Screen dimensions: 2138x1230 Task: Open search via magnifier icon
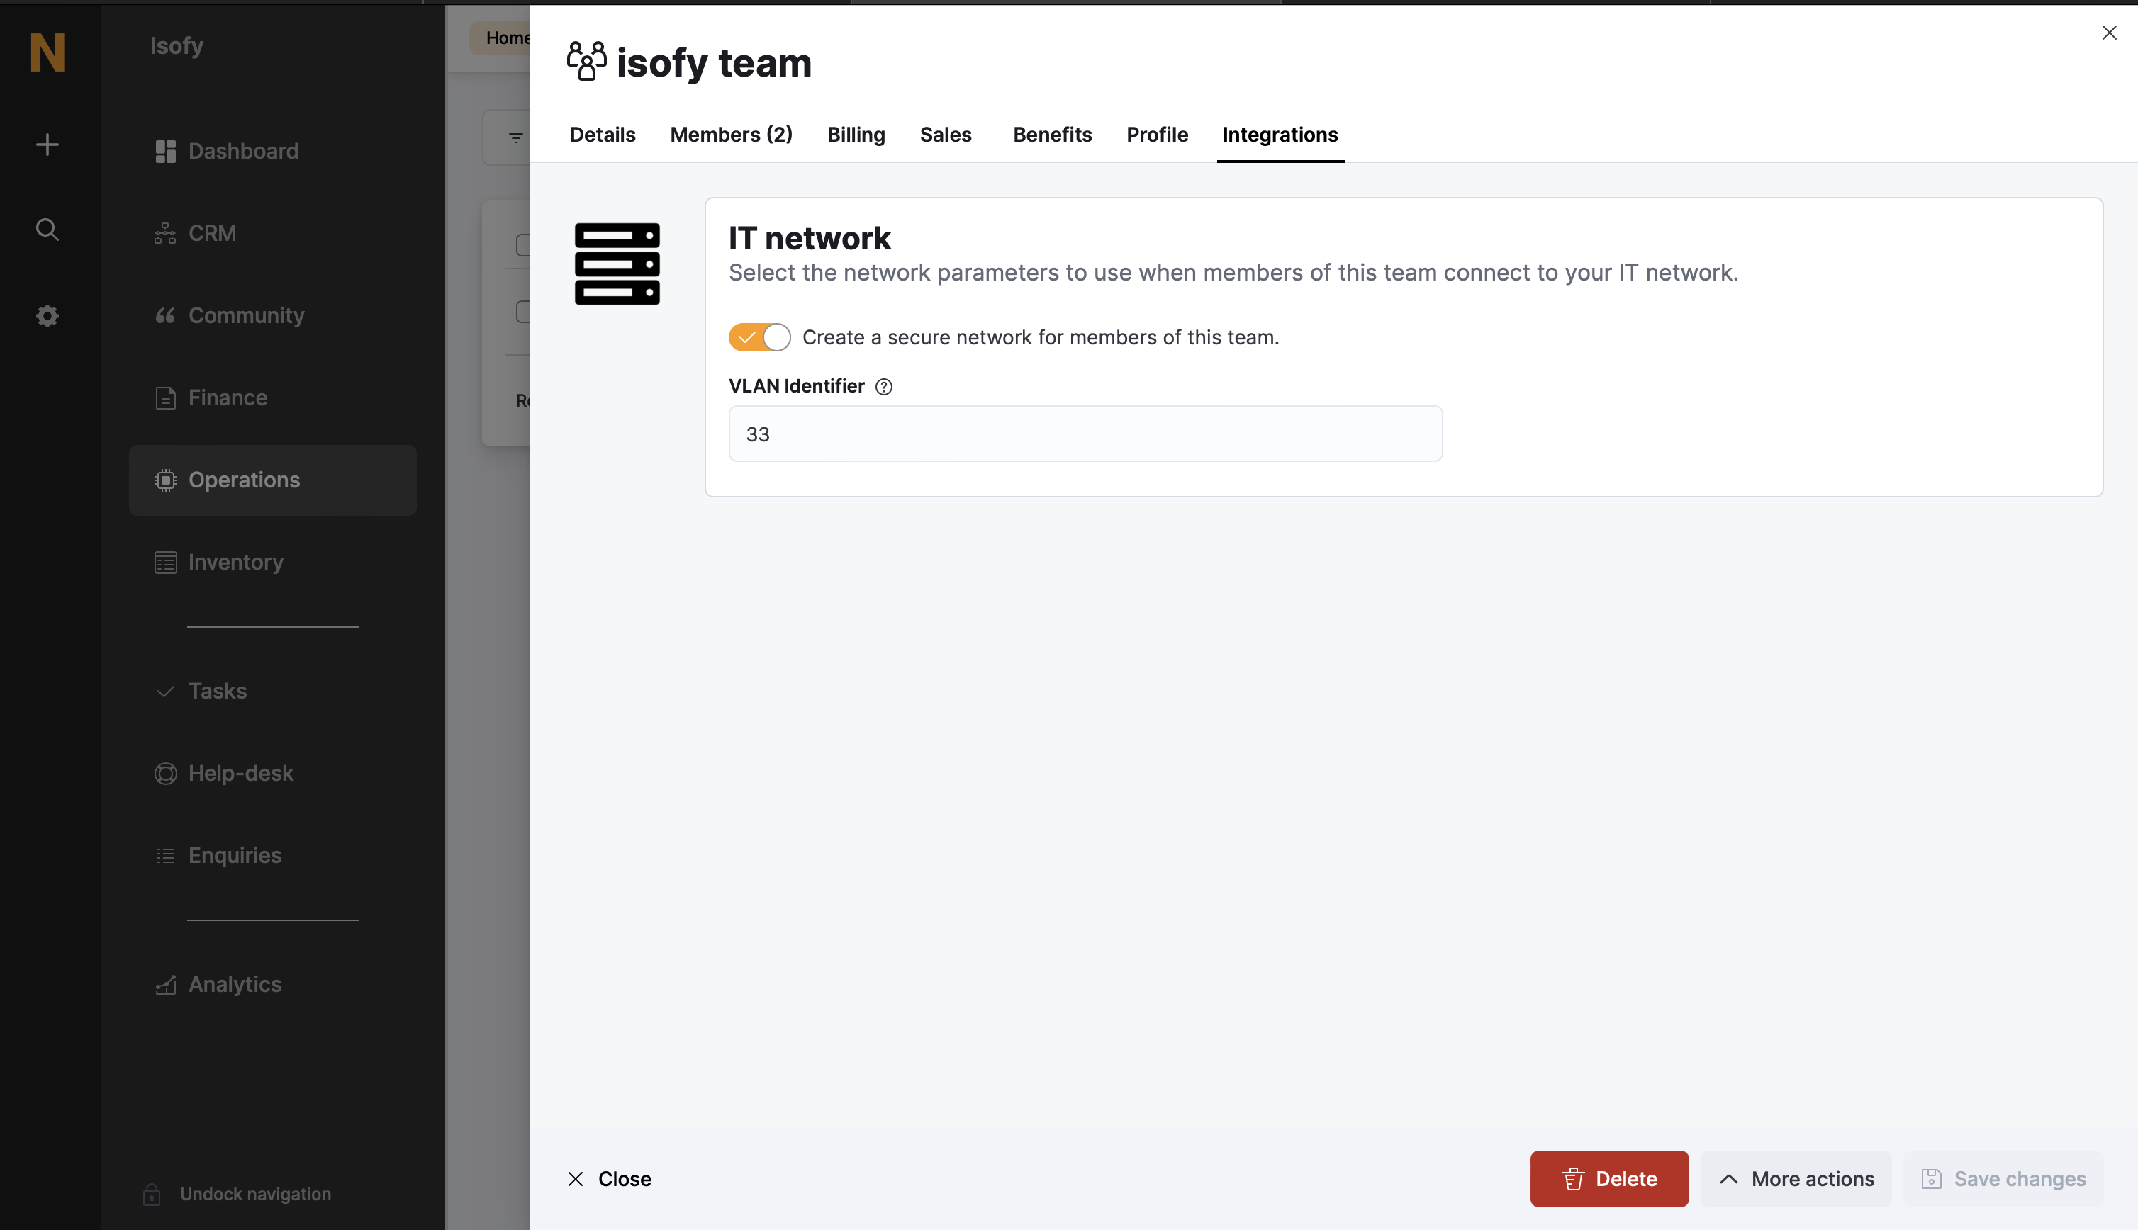(x=47, y=230)
